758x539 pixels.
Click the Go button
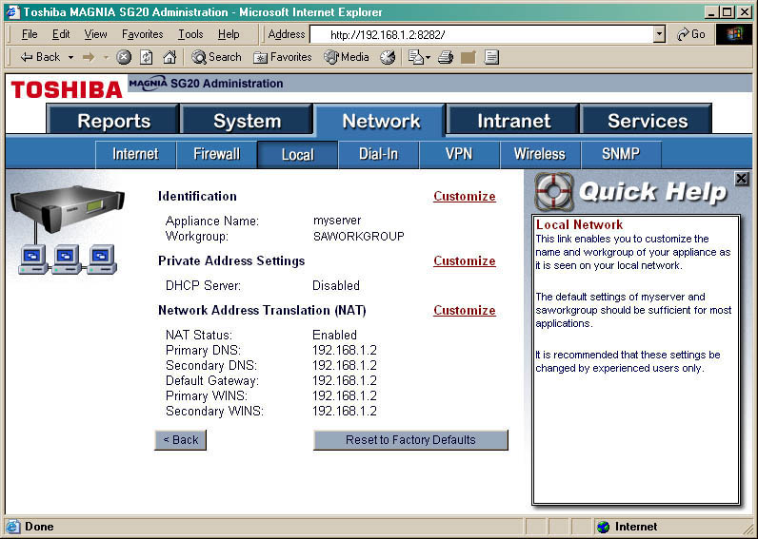click(x=690, y=34)
